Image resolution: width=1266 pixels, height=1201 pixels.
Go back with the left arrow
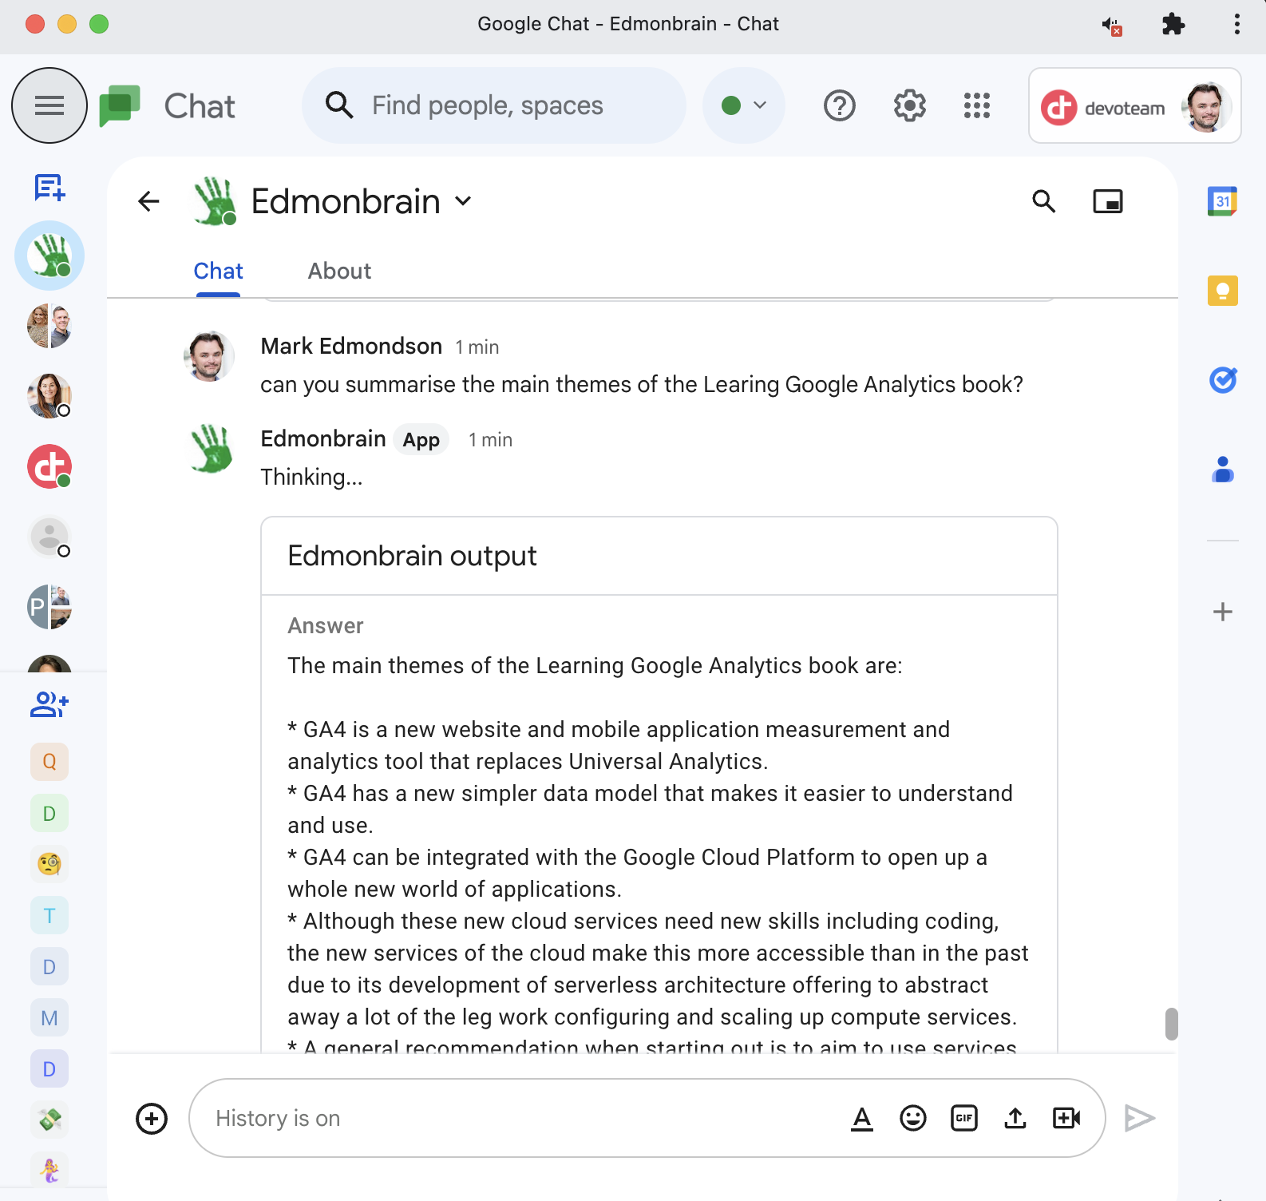[x=148, y=201]
